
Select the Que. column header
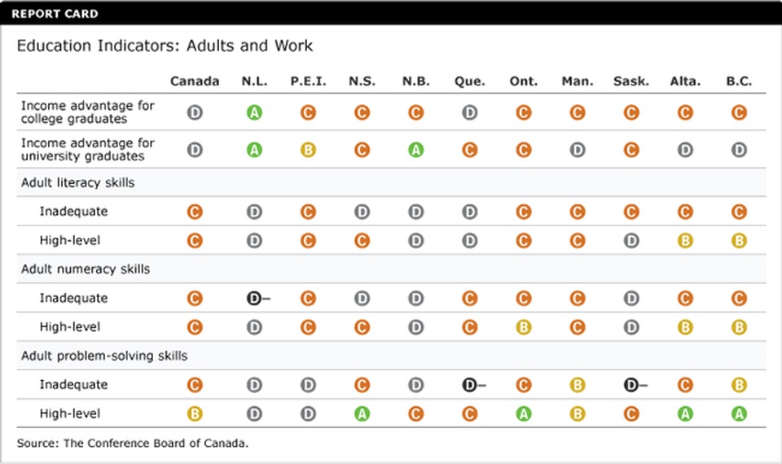(470, 81)
